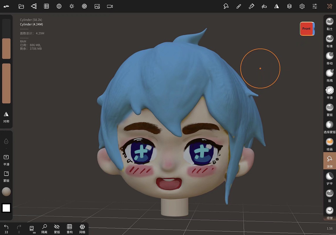Click the '面数总计: 4.29M' text
This screenshot has width=336, height=235.
click(x=32, y=33)
